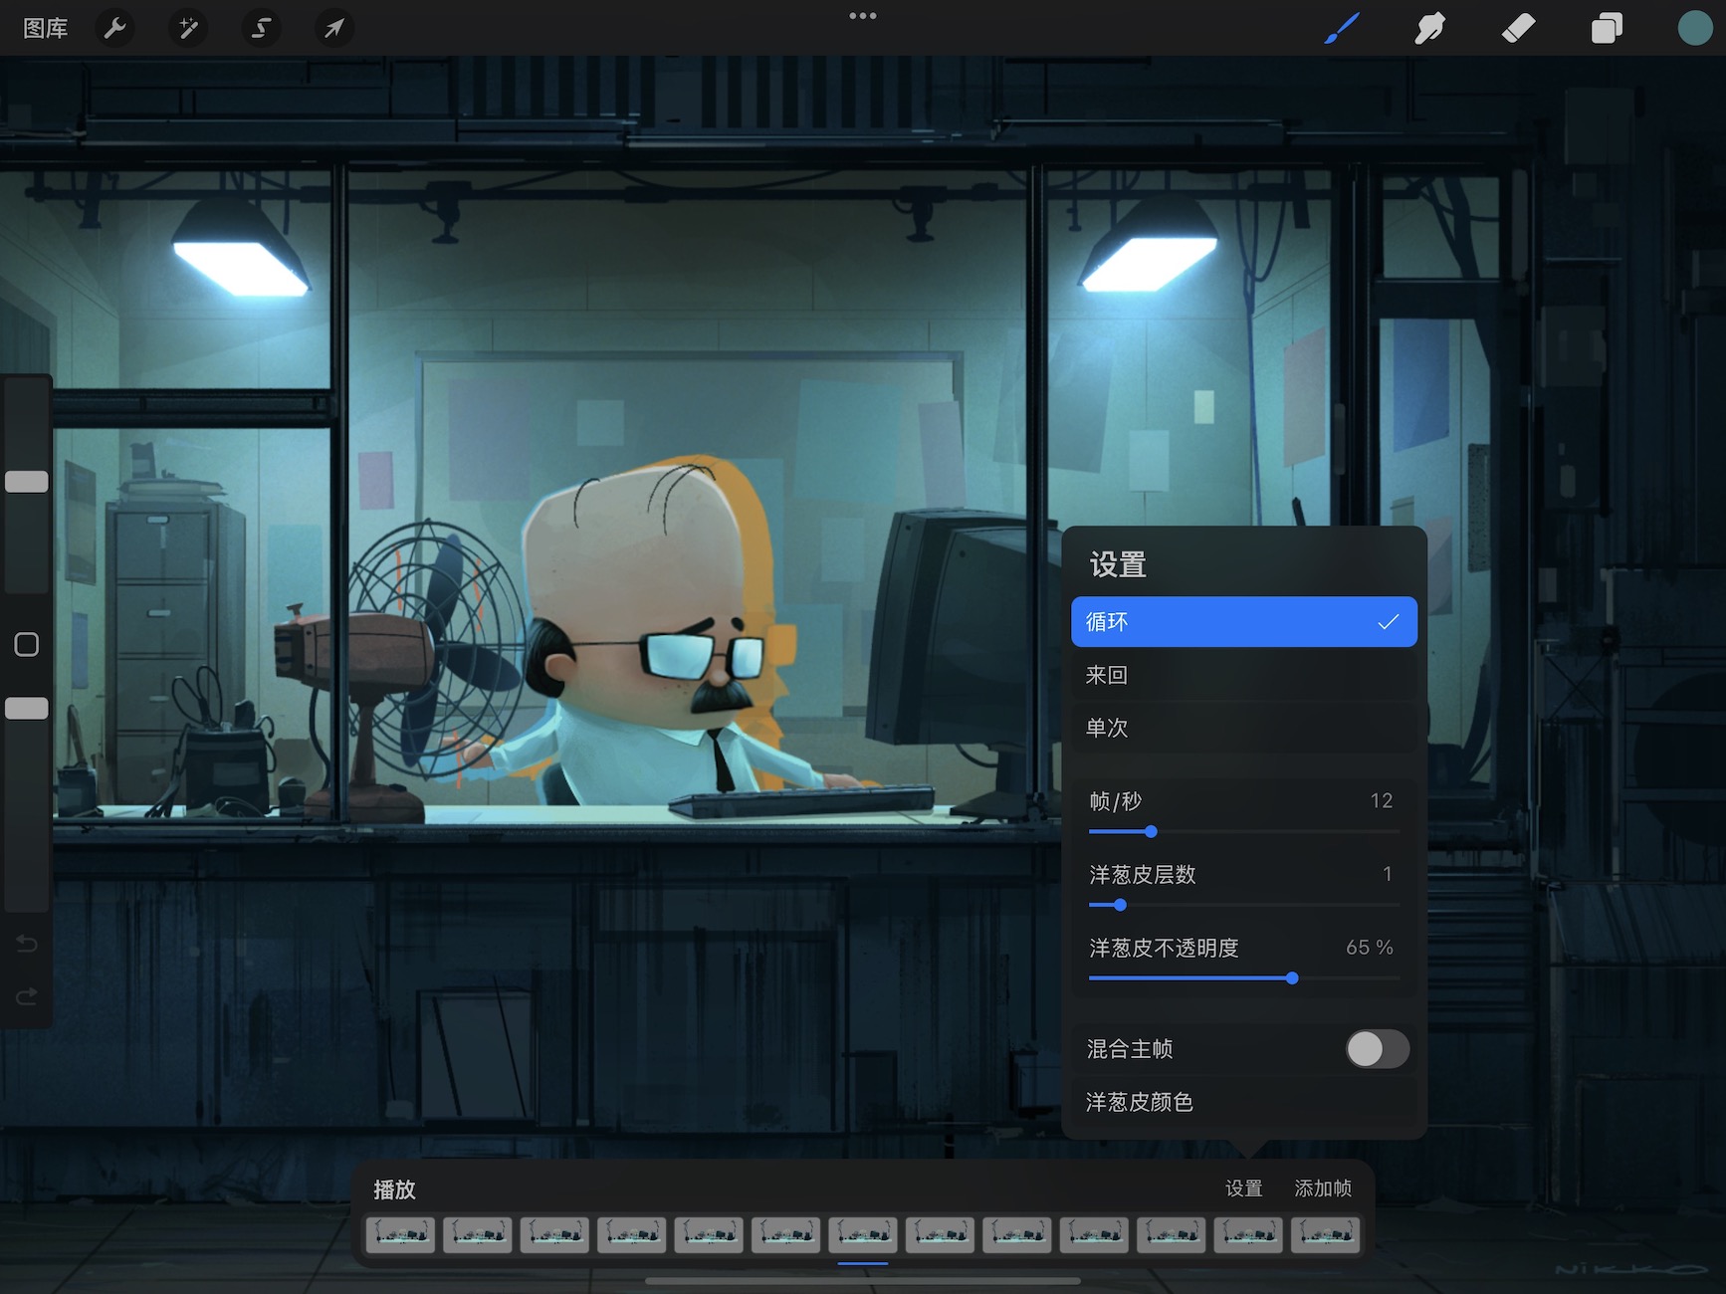The width and height of the screenshot is (1726, 1294).
Task: Select the second frame thumbnail in timeline
Action: pos(478,1234)
